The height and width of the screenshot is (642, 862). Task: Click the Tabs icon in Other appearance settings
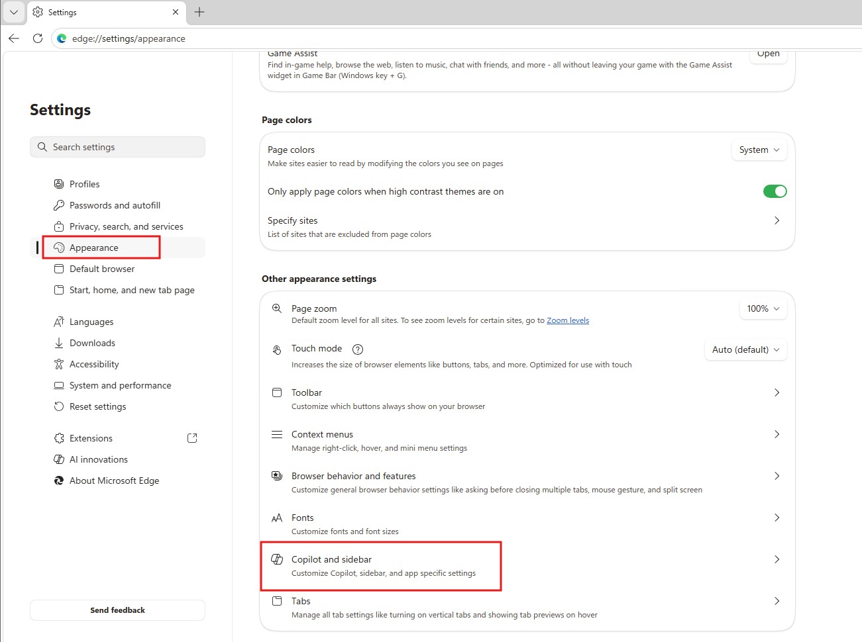pyautogui.click(x=276, y=600)
